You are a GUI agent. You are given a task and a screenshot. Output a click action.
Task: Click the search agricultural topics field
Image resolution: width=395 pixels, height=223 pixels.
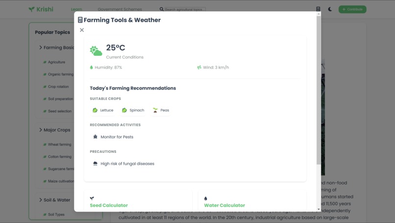click(185, 9)
